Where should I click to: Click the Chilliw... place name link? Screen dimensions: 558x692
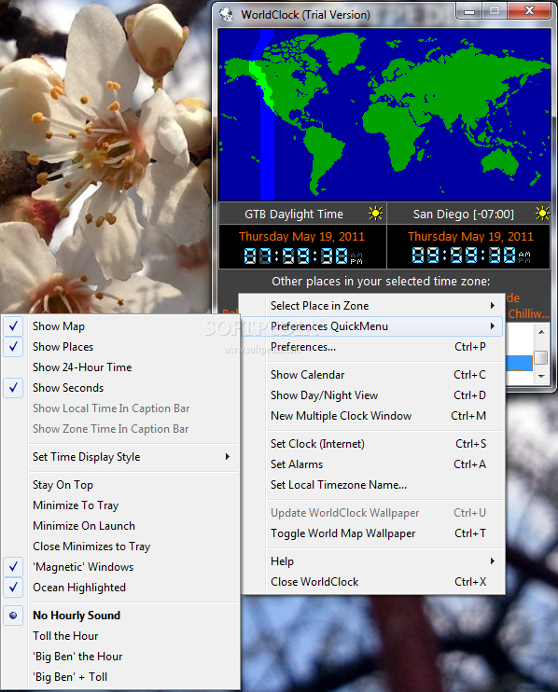tap(528, 313)
